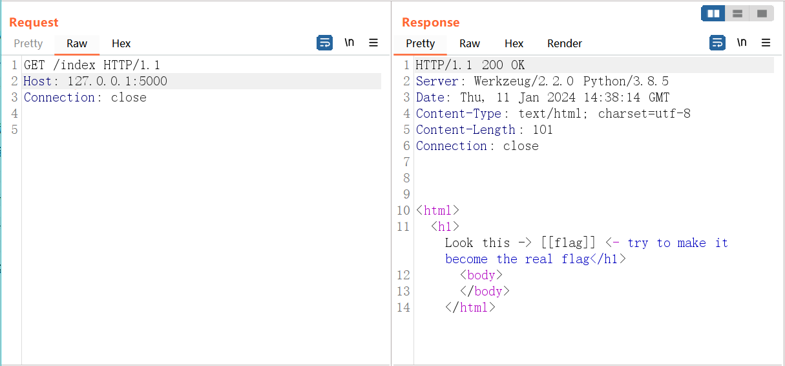
Task: Open the Hex tab in Response
Action: (514, 43)
